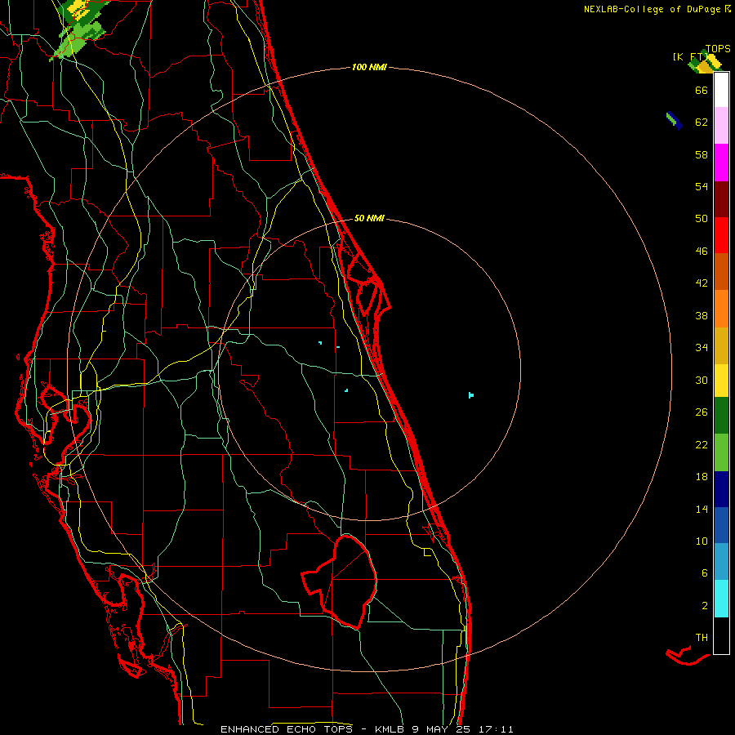This screenshot has width=735, height=735.
Task: Click the gold swatch between 38 and 34
Action: (x=721, y=345)
